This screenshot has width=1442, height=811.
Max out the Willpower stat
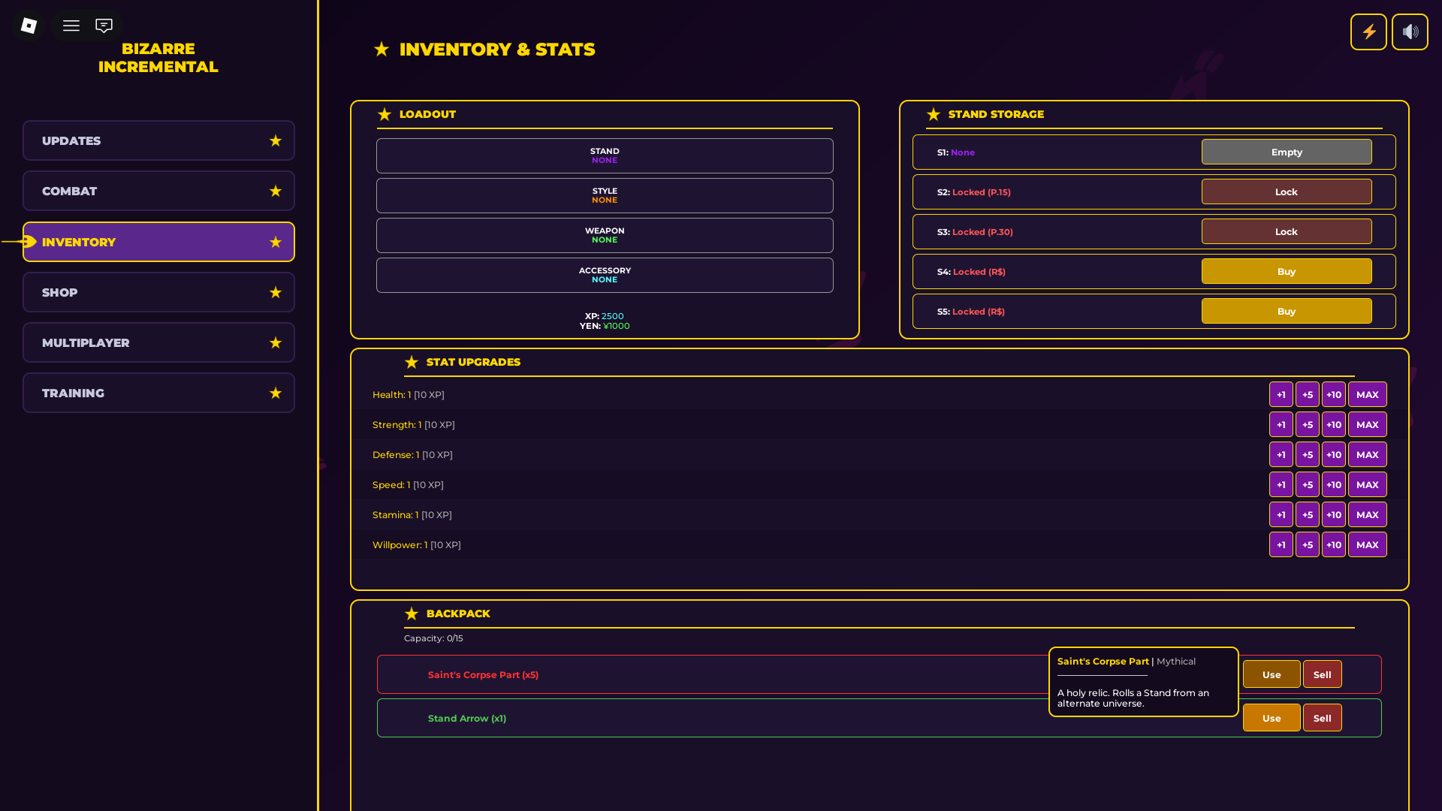coord(1368,544)
